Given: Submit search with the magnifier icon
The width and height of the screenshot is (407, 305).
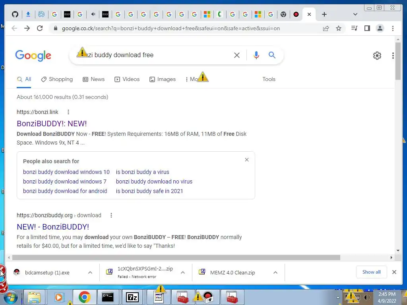Looking at the screenshot, I should point(272,55).
